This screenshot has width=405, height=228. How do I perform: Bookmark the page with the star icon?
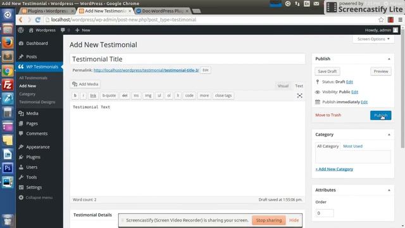381,20
